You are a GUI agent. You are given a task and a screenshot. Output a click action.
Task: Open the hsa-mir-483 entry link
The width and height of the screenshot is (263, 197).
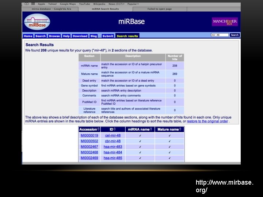pos(113,147)
